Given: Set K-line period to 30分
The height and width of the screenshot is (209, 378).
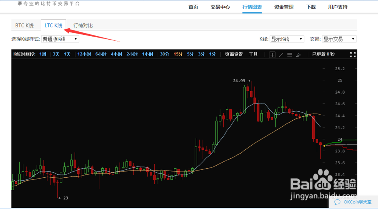Looking at the screenshot, I should [164, 54].
